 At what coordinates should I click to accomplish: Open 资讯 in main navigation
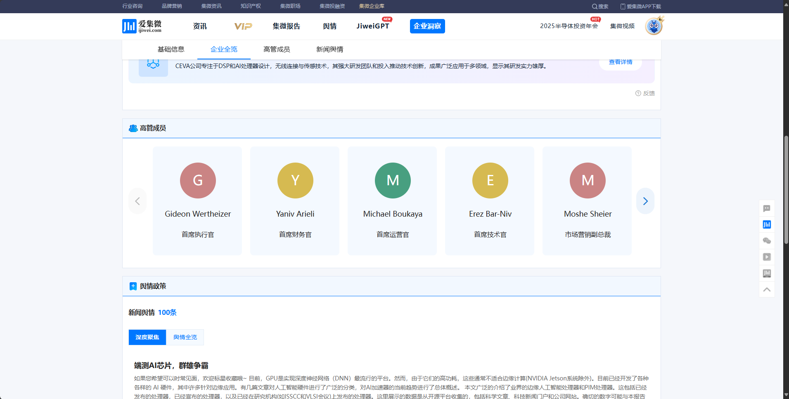[x=200, y=26]
